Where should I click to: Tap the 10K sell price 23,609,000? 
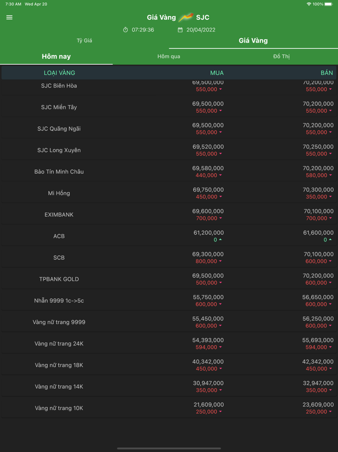click(318, 405)
